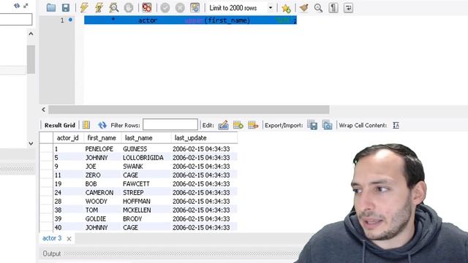Click the Result Grid label
The width and height of the screenshot is (468, 263).
point(60,125)
